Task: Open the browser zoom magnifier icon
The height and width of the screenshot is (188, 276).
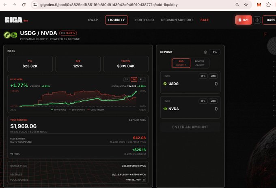Action: (x=237, y=5)
